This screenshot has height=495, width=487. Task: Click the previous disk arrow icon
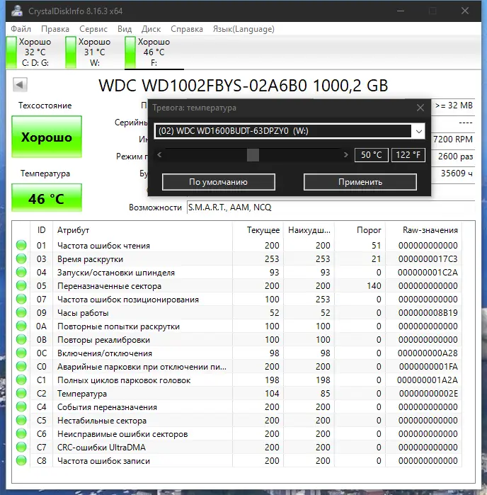(x=20, y=84)
